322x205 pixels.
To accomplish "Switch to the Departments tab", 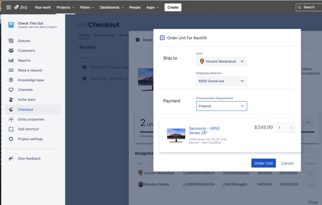I will click(104, 35).
